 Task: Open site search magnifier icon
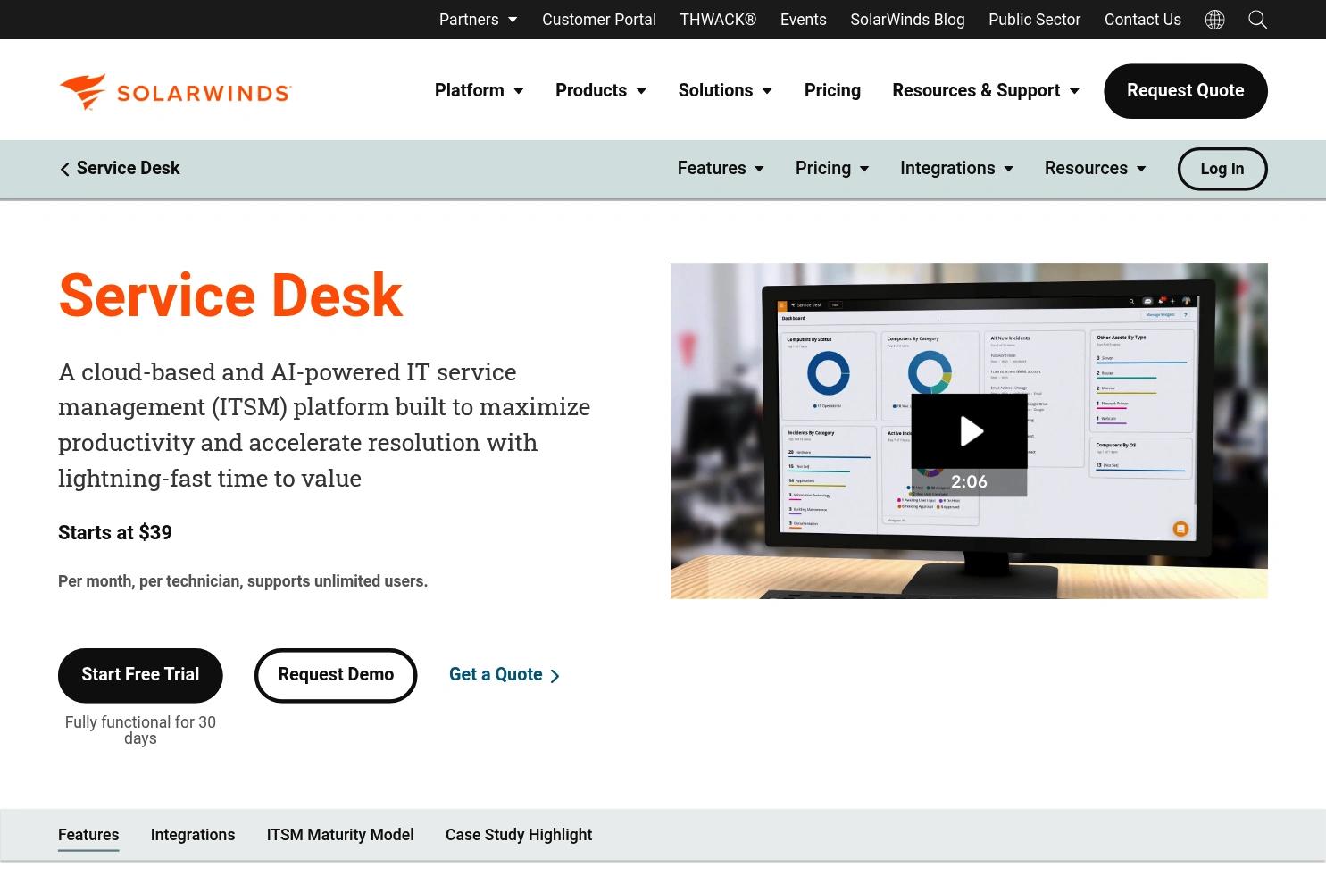(1257, 20)
